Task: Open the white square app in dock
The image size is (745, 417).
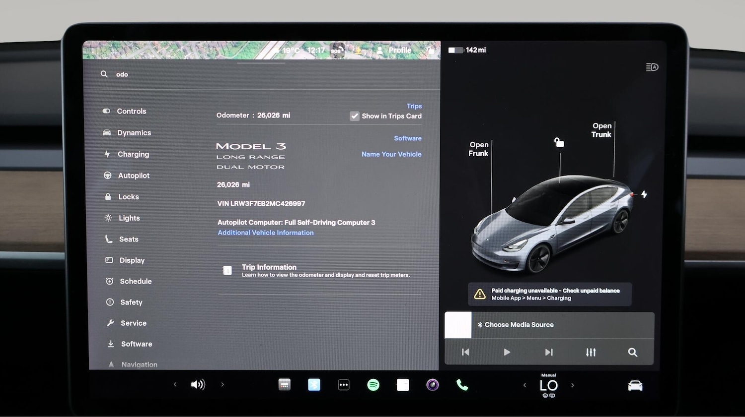Action: [x=403, y=385]
